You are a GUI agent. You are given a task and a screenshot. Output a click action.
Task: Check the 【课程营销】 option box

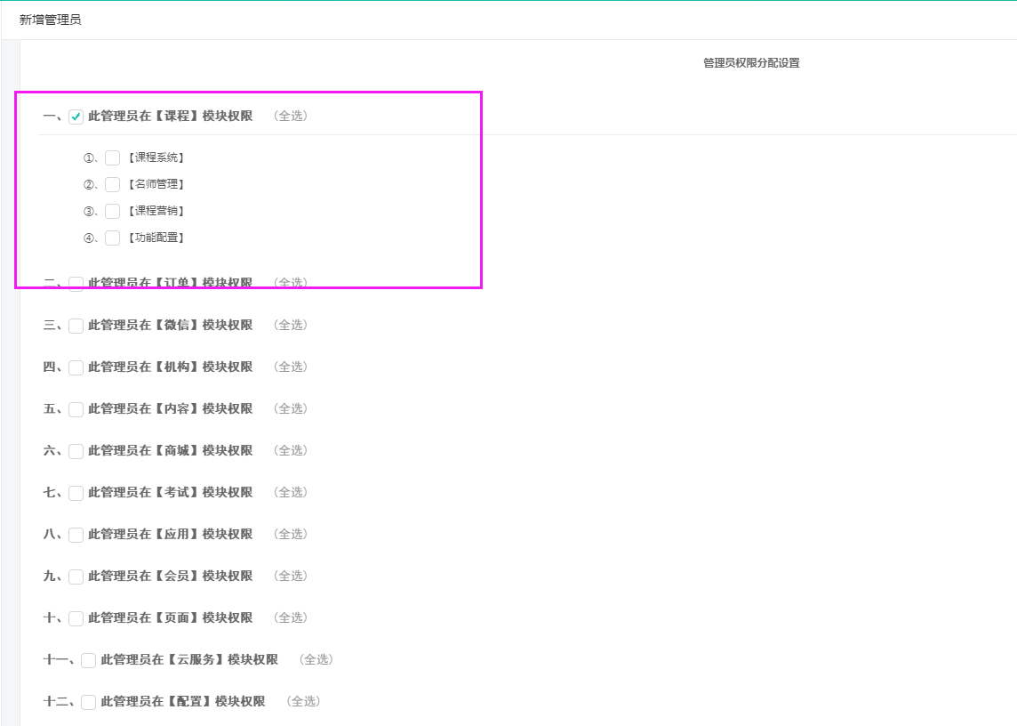click(112, 212)
